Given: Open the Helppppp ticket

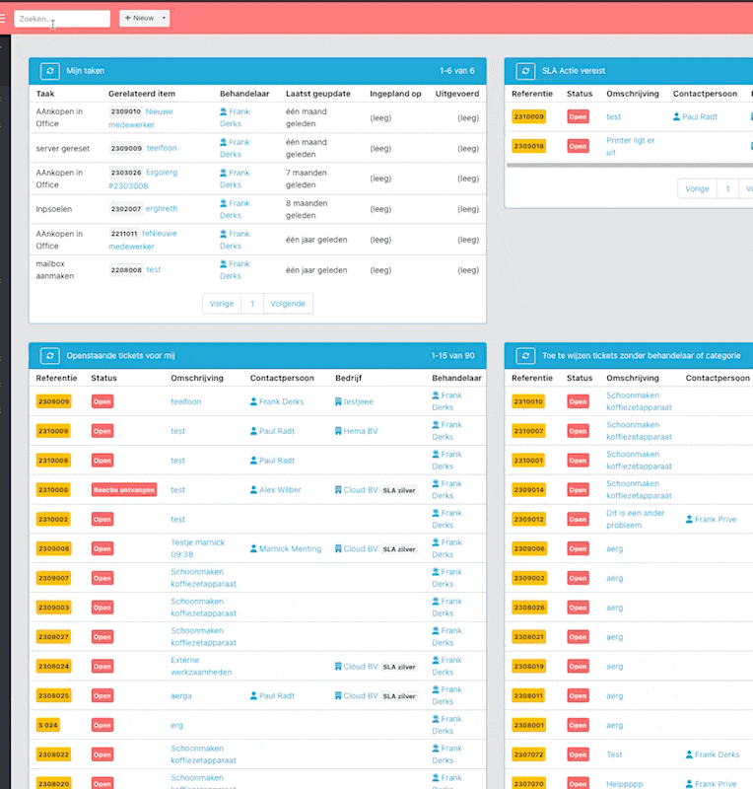Looking at the screenshot, I should click(x=625, y=784).
